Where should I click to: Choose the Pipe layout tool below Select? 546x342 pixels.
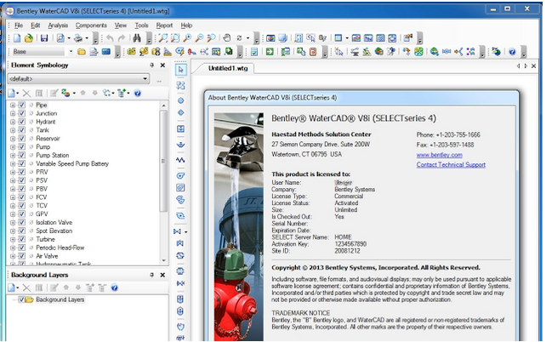click(180, 85)
